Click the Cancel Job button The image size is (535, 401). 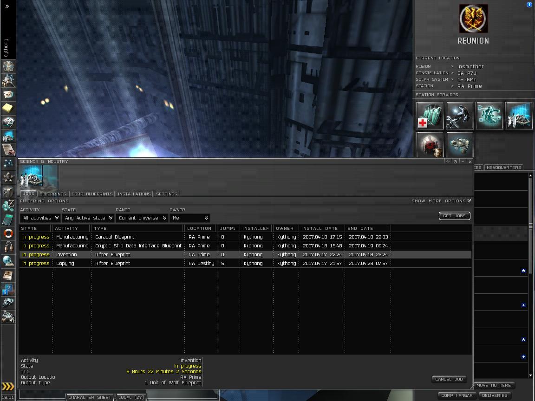coord(449,379)
